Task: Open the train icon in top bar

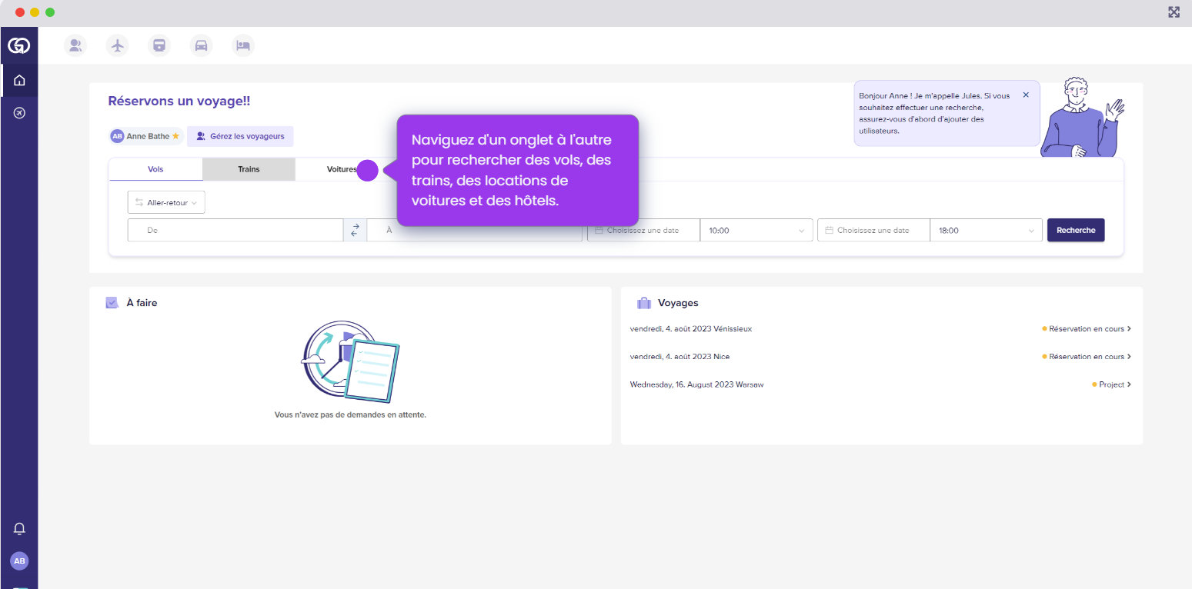Action: 159,45
